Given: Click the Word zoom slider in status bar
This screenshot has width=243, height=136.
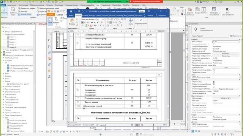Looking at the screenshot, I should tap(153, 125).
